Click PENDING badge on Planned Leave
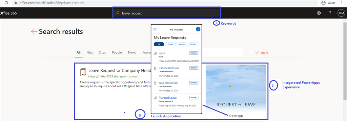 [x=194, y=97]
